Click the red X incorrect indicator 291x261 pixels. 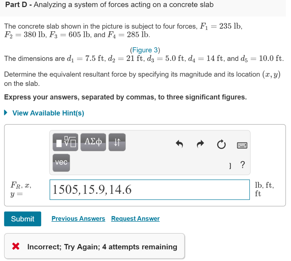pos(16,246)
